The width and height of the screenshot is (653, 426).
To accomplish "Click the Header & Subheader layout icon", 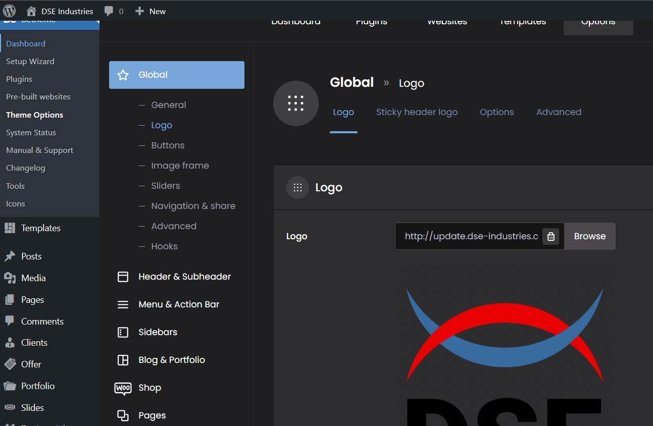I will coord(123,277).
